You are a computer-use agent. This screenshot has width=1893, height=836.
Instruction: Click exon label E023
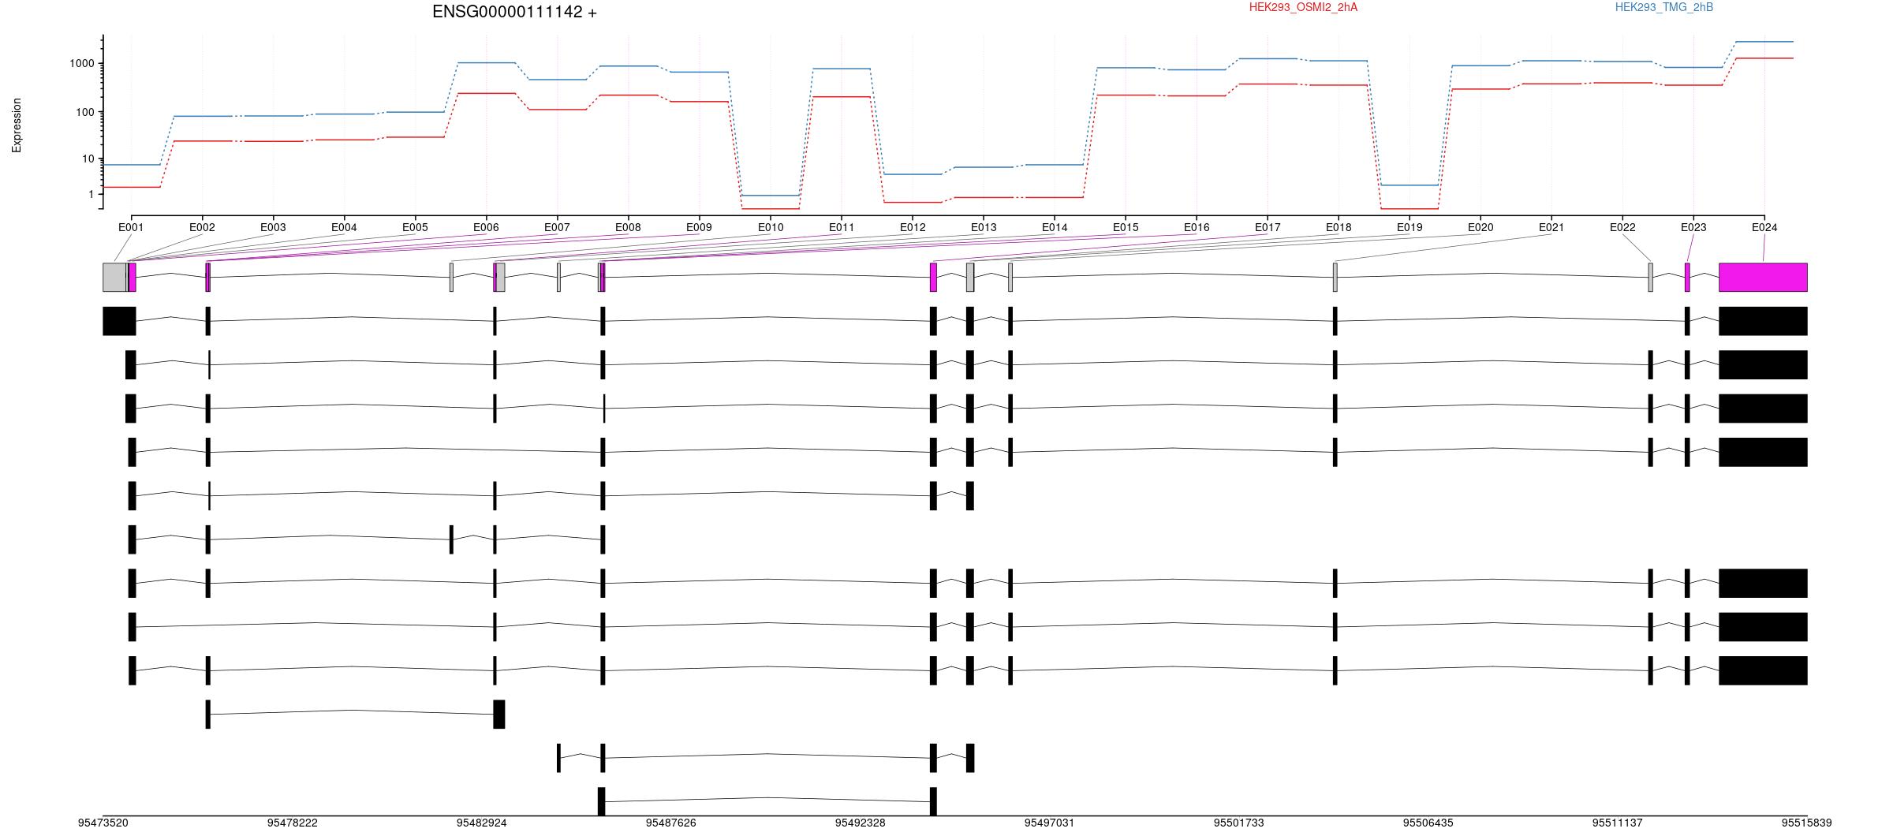tap(1693, 227)
